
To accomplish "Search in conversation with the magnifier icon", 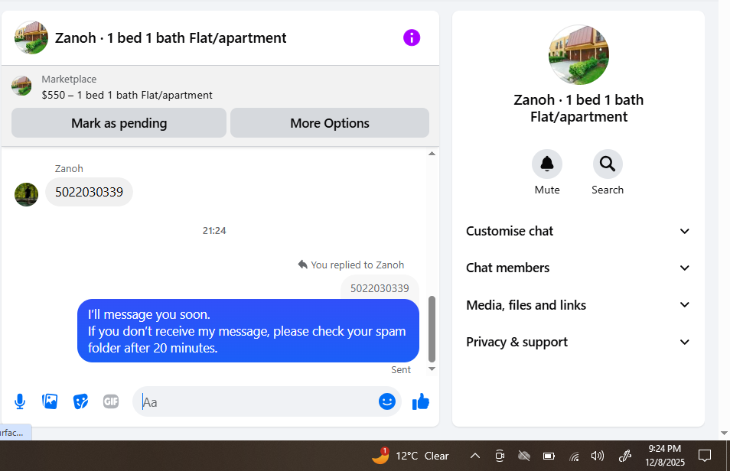I will click(608, 164).
